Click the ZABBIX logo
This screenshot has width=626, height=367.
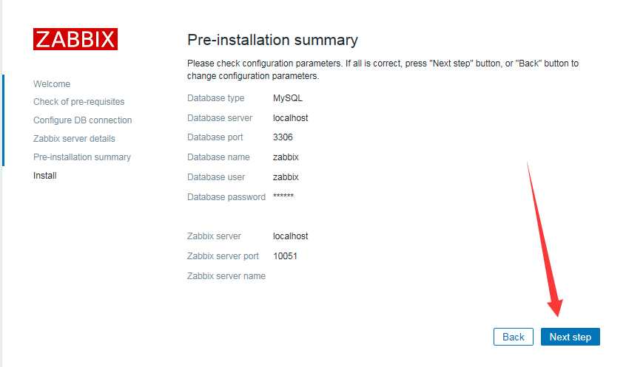coord(75,39)
